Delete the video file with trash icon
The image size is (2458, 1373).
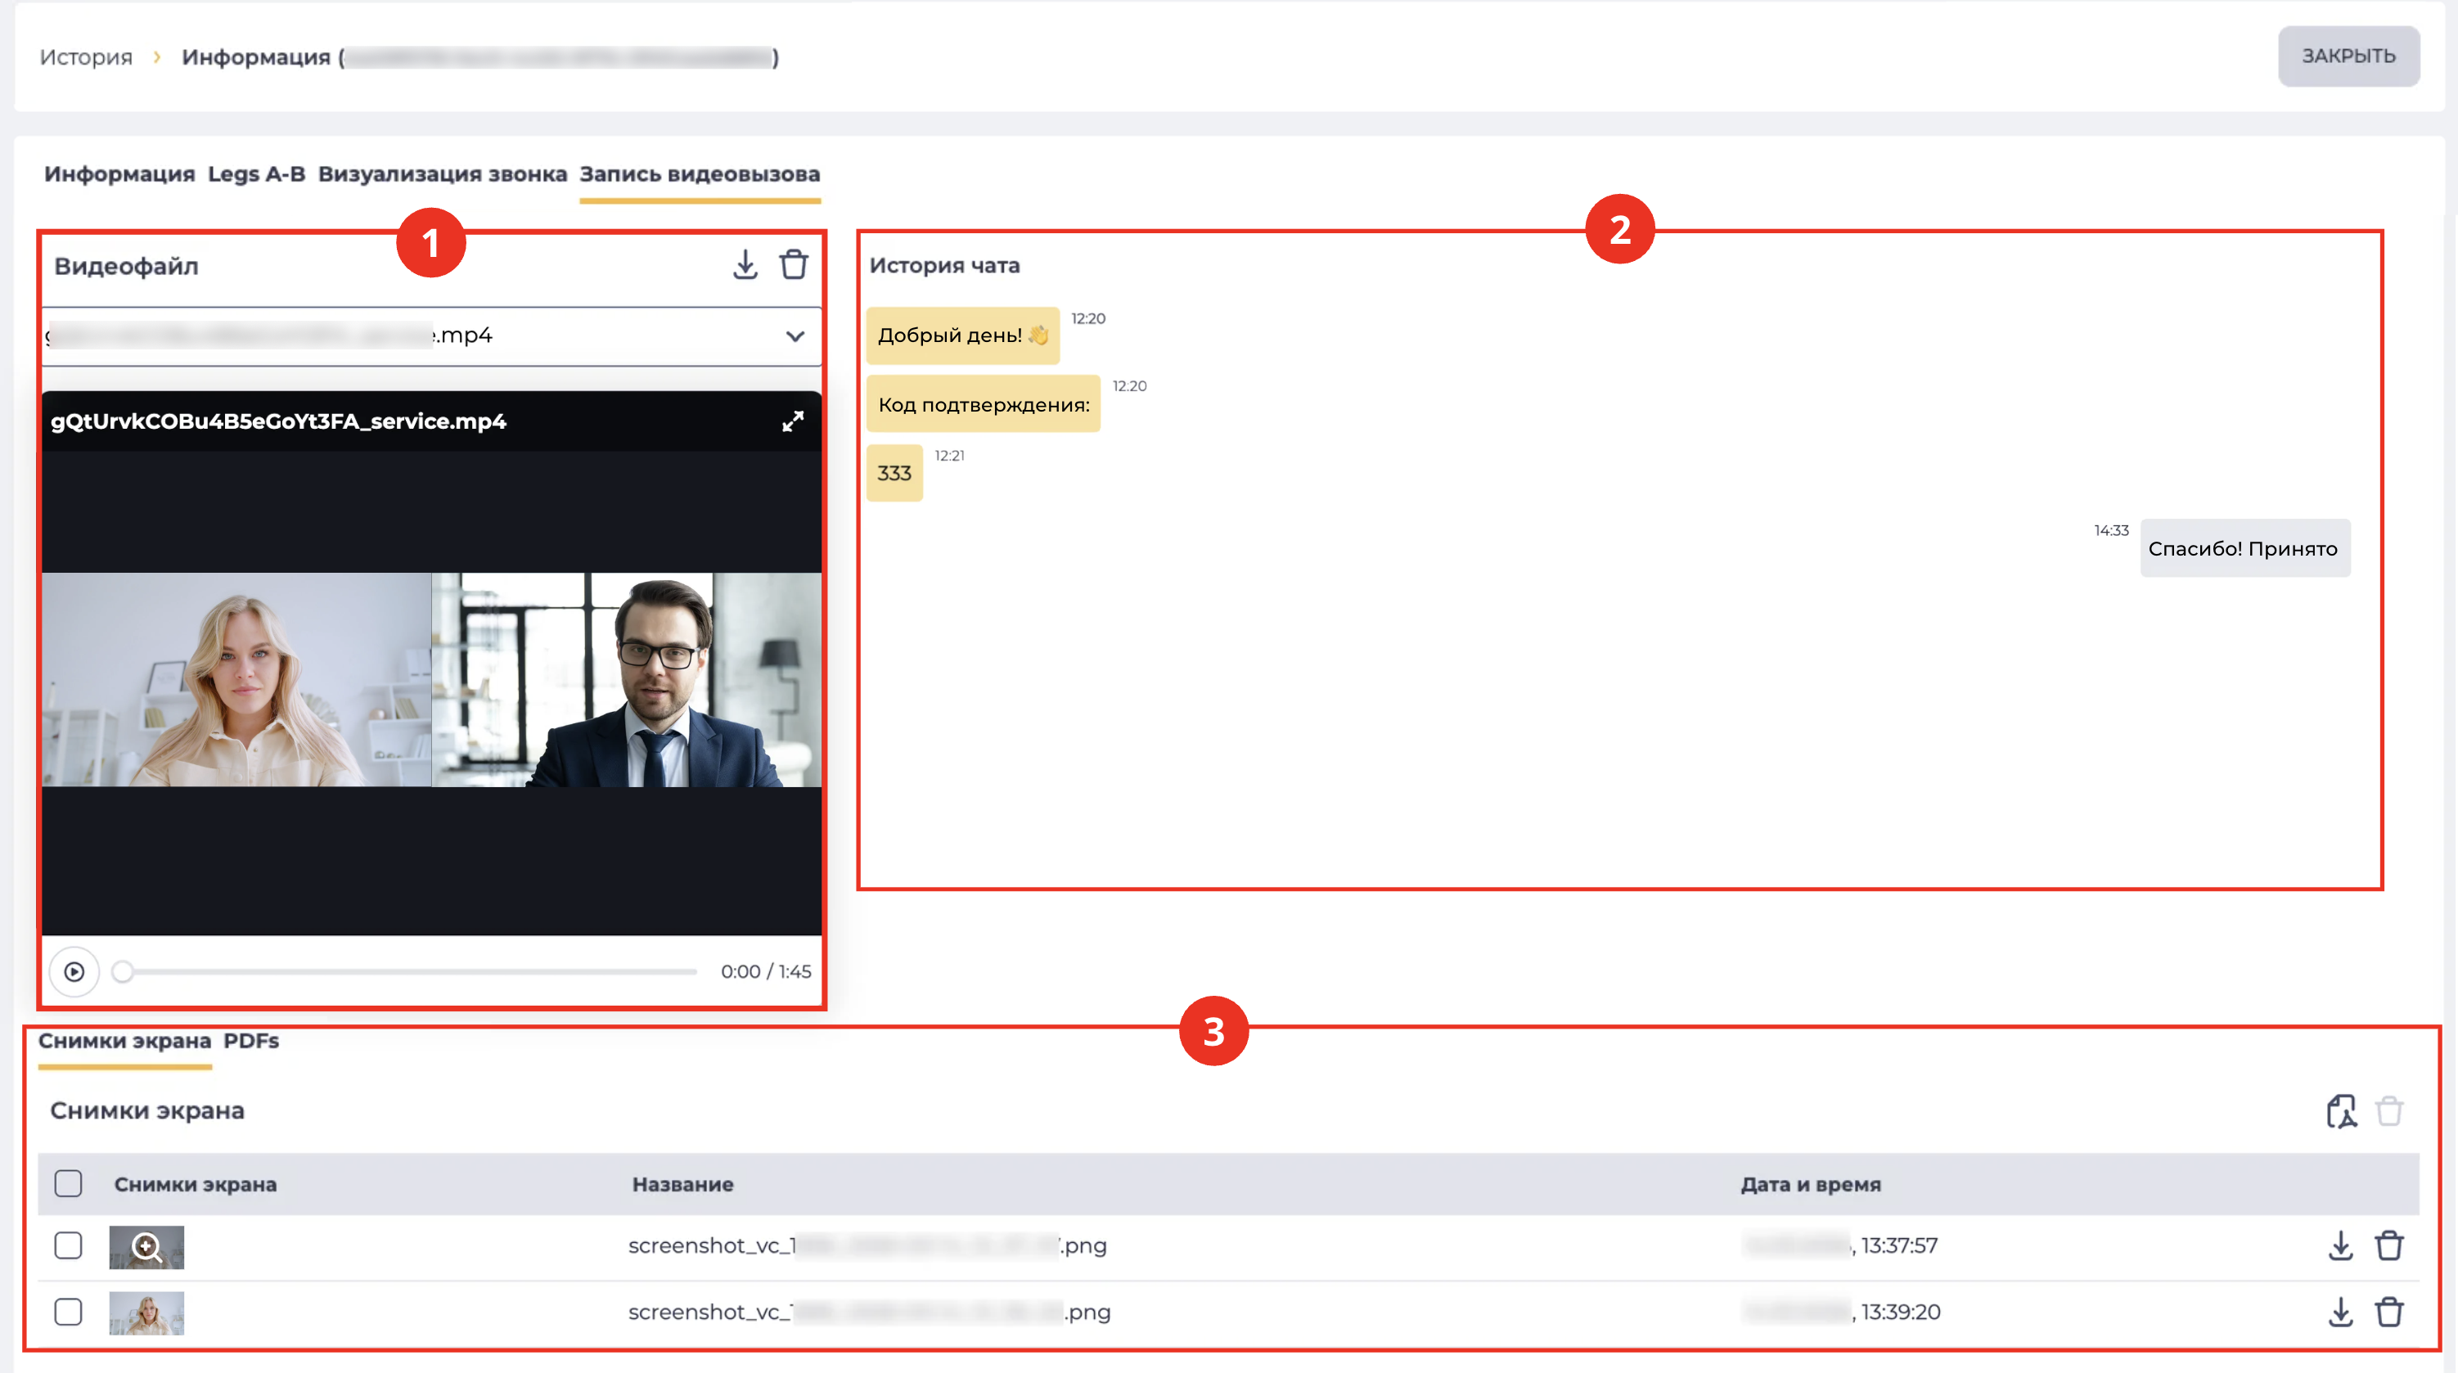794,264
